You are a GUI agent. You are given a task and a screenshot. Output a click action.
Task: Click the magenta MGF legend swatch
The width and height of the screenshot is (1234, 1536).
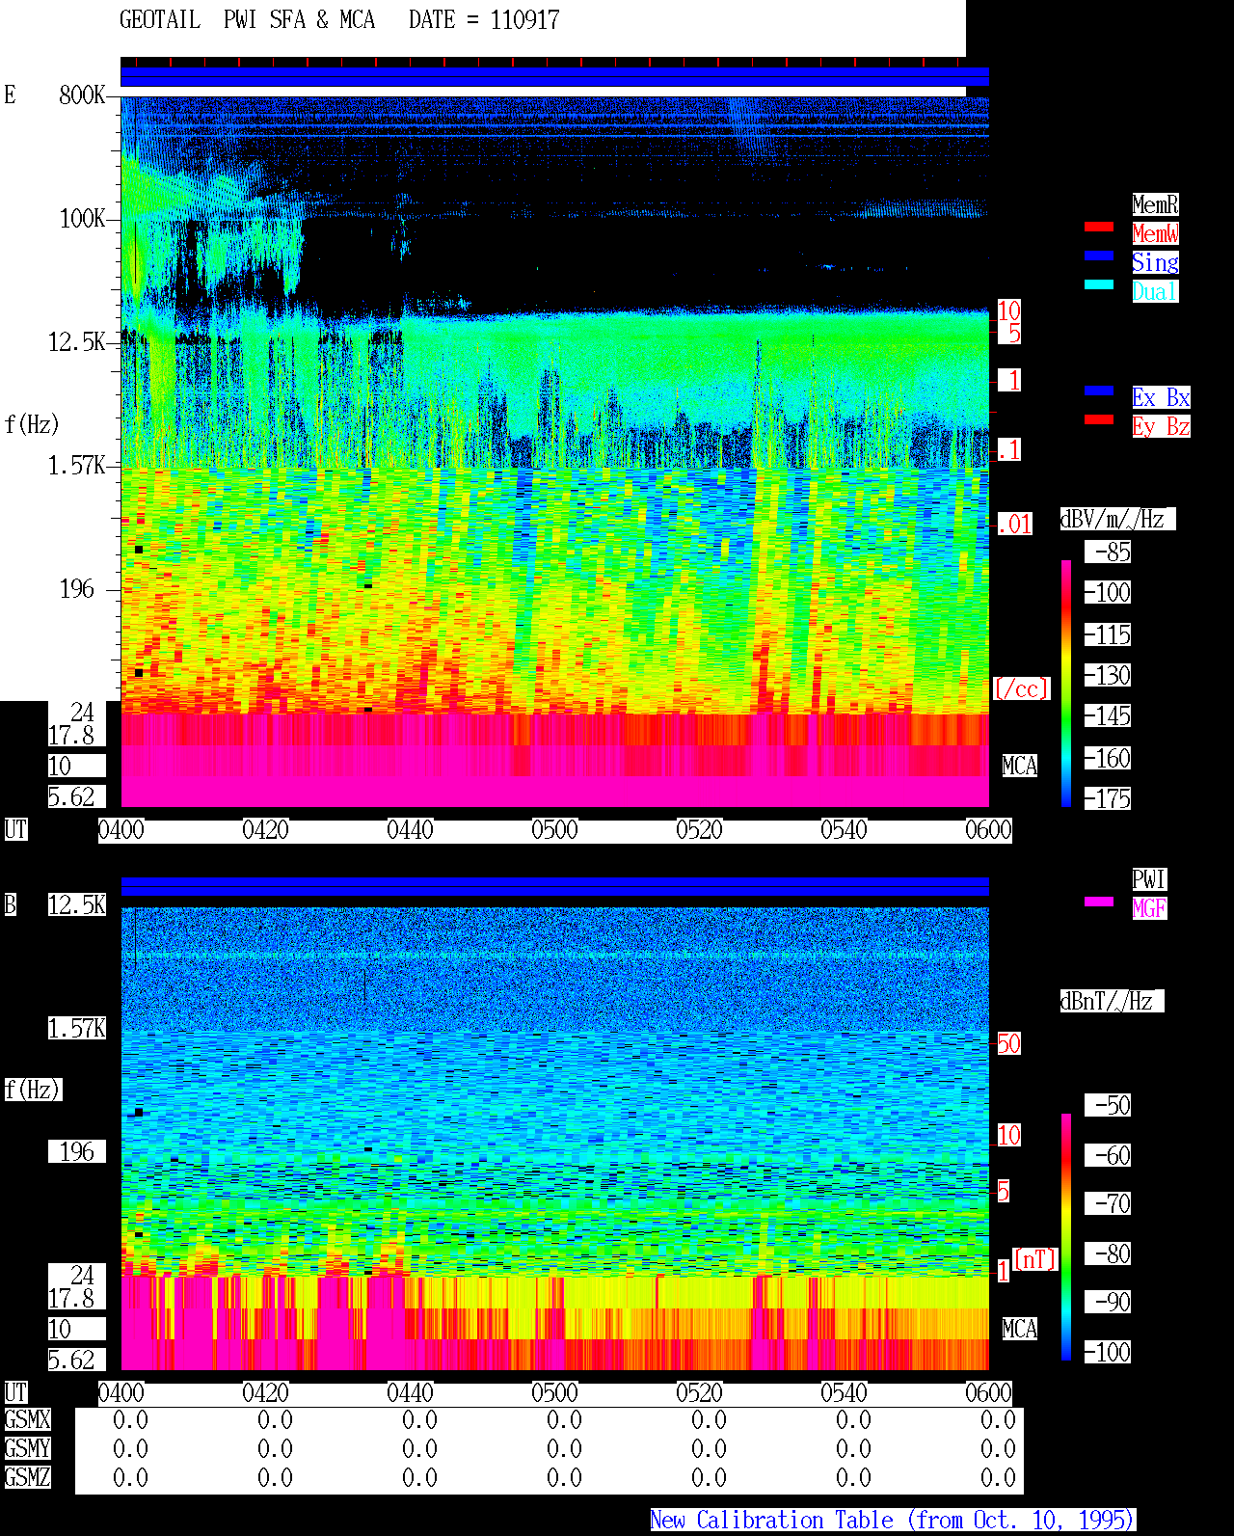(x=1099, y=902)
